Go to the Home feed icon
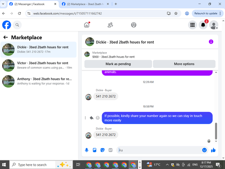225x169 pixels. click(x=87, y=25)
